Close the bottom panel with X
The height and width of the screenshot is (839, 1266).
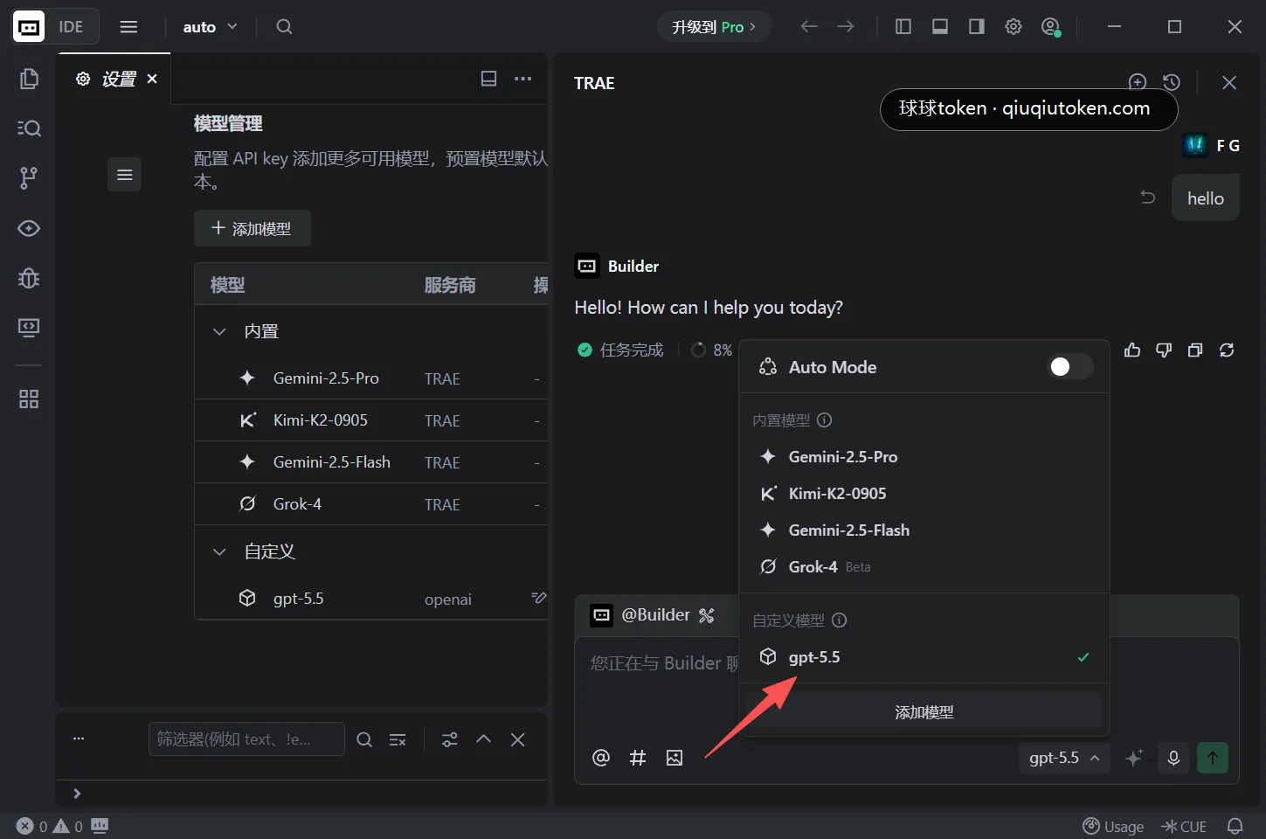click(x=517, y=739)
